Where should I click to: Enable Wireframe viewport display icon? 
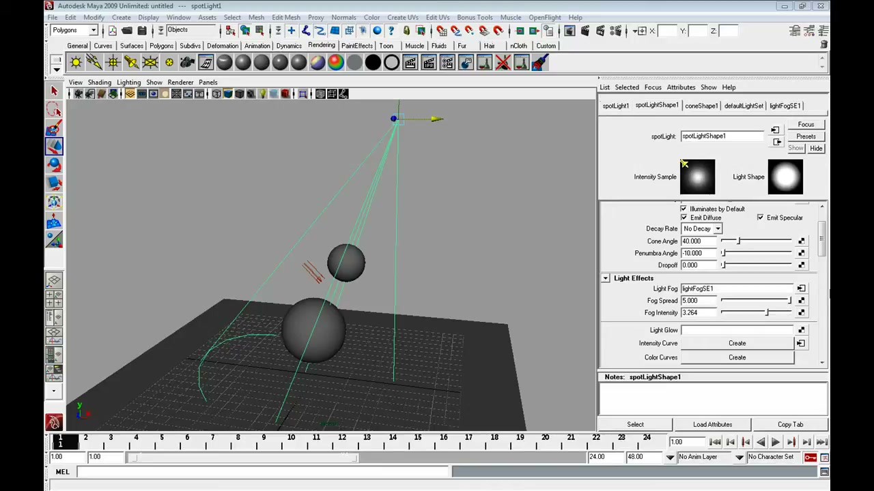[x=216, y=94]
